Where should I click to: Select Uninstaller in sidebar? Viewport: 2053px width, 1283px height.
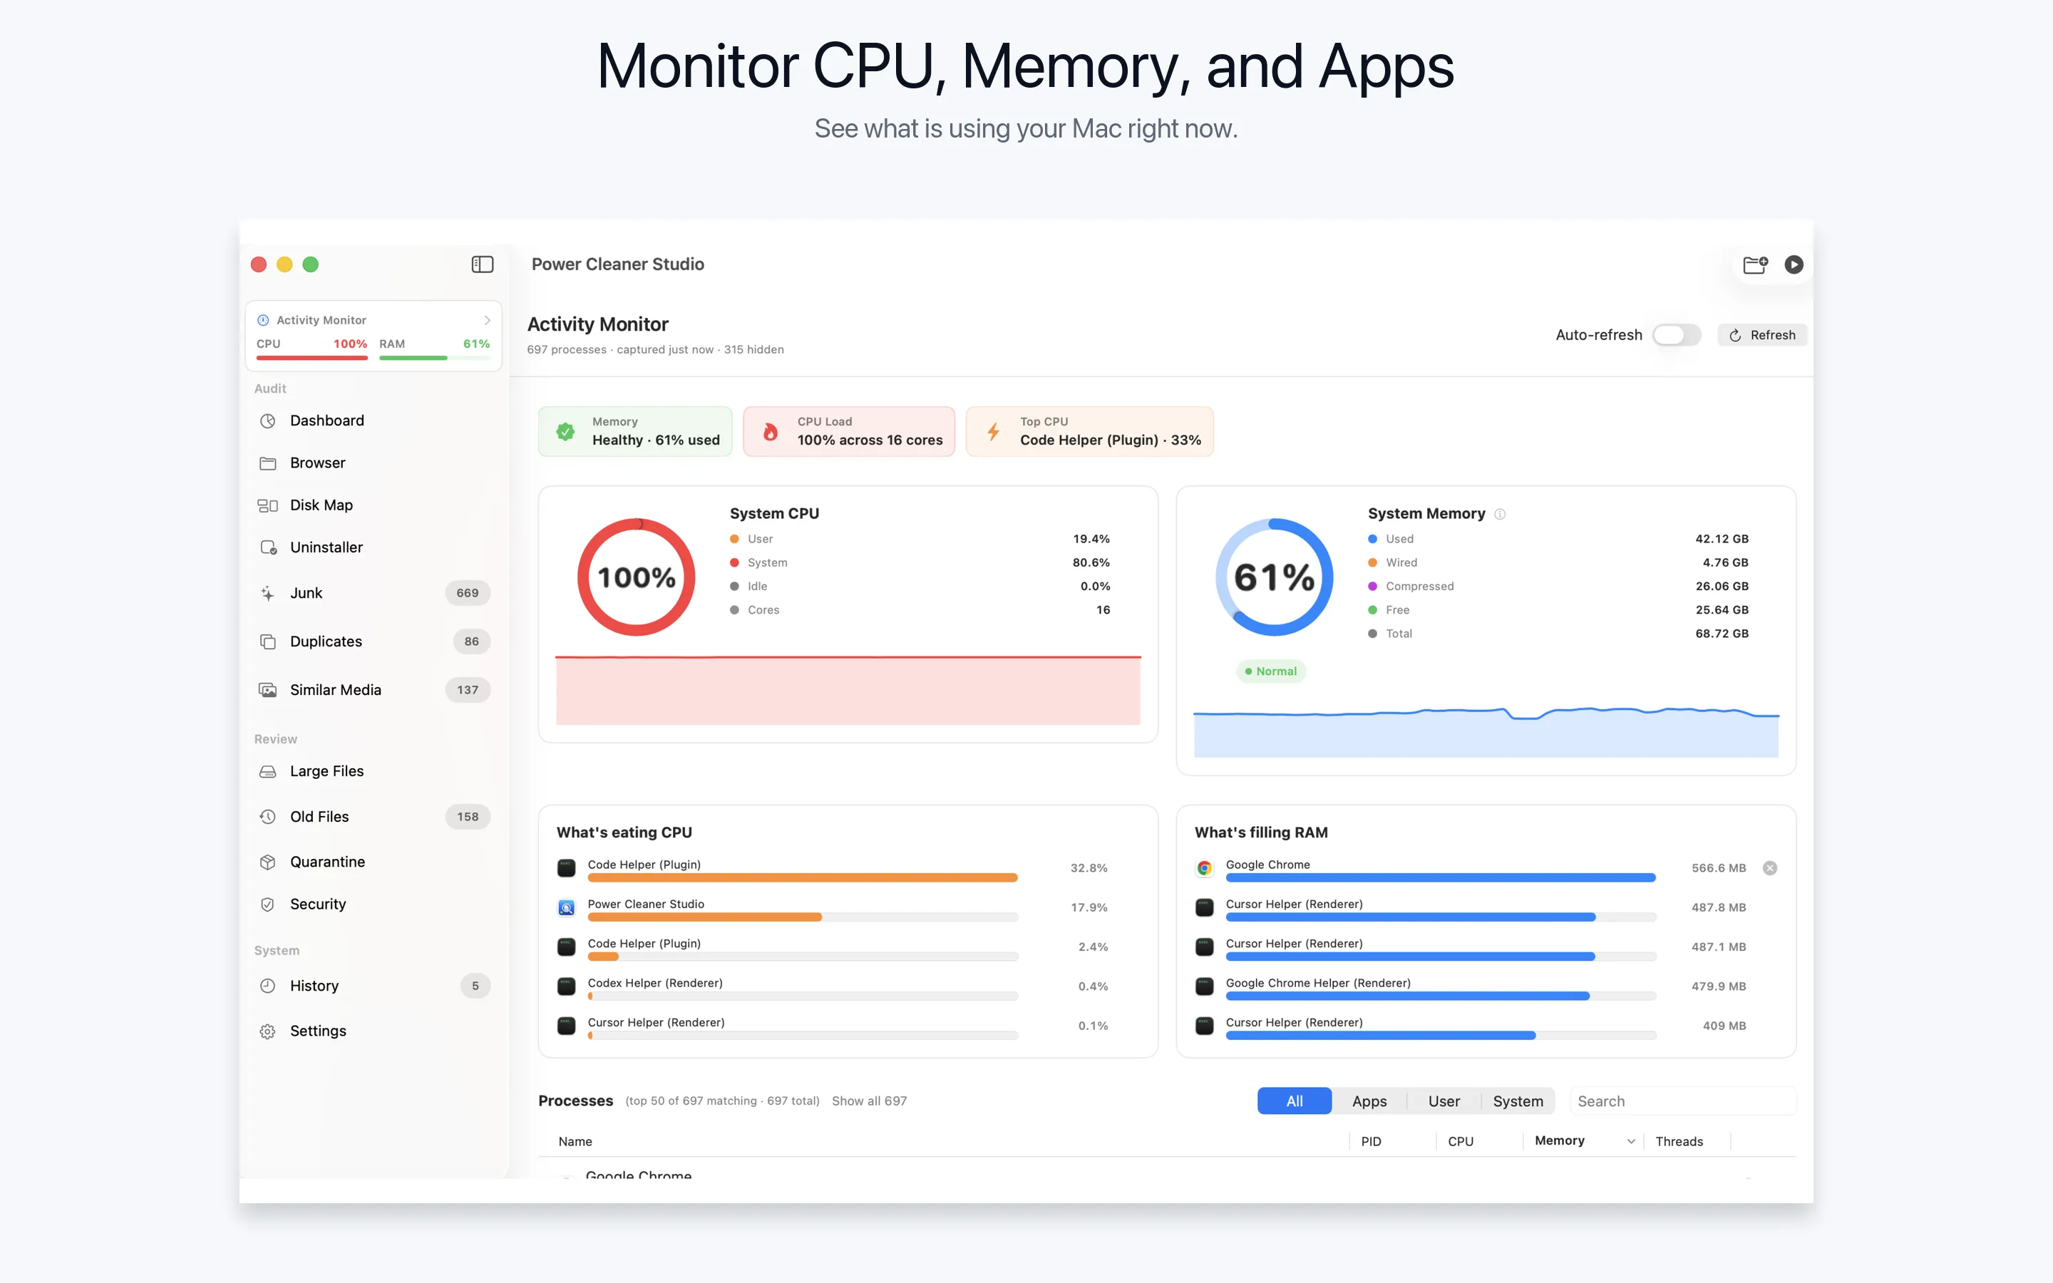pyautogui.click(x=374, y=547)
